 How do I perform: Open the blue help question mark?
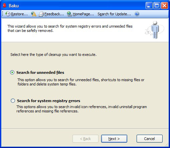tap(137, 14)
